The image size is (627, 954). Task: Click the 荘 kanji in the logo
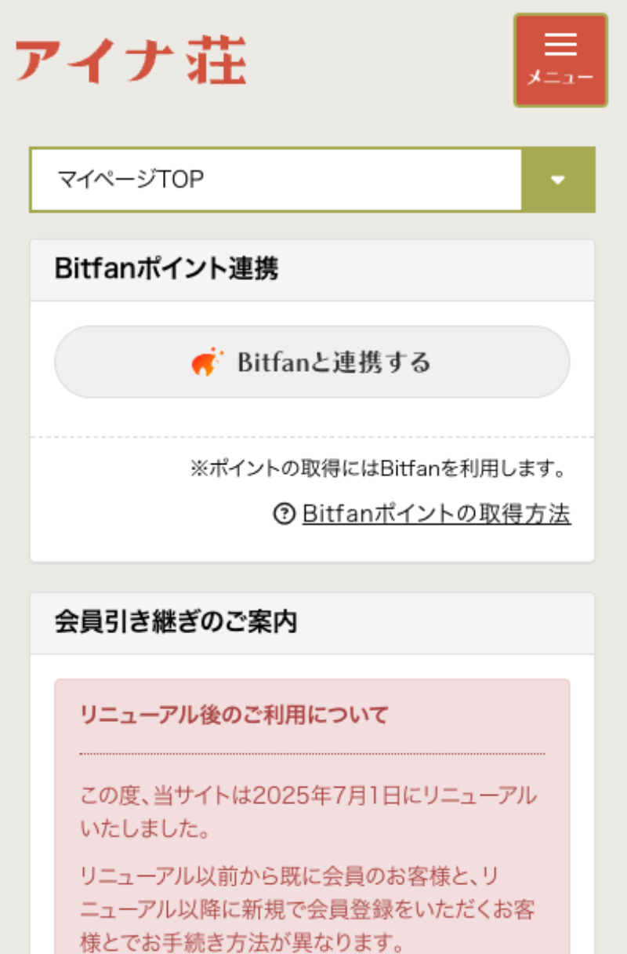217,60
